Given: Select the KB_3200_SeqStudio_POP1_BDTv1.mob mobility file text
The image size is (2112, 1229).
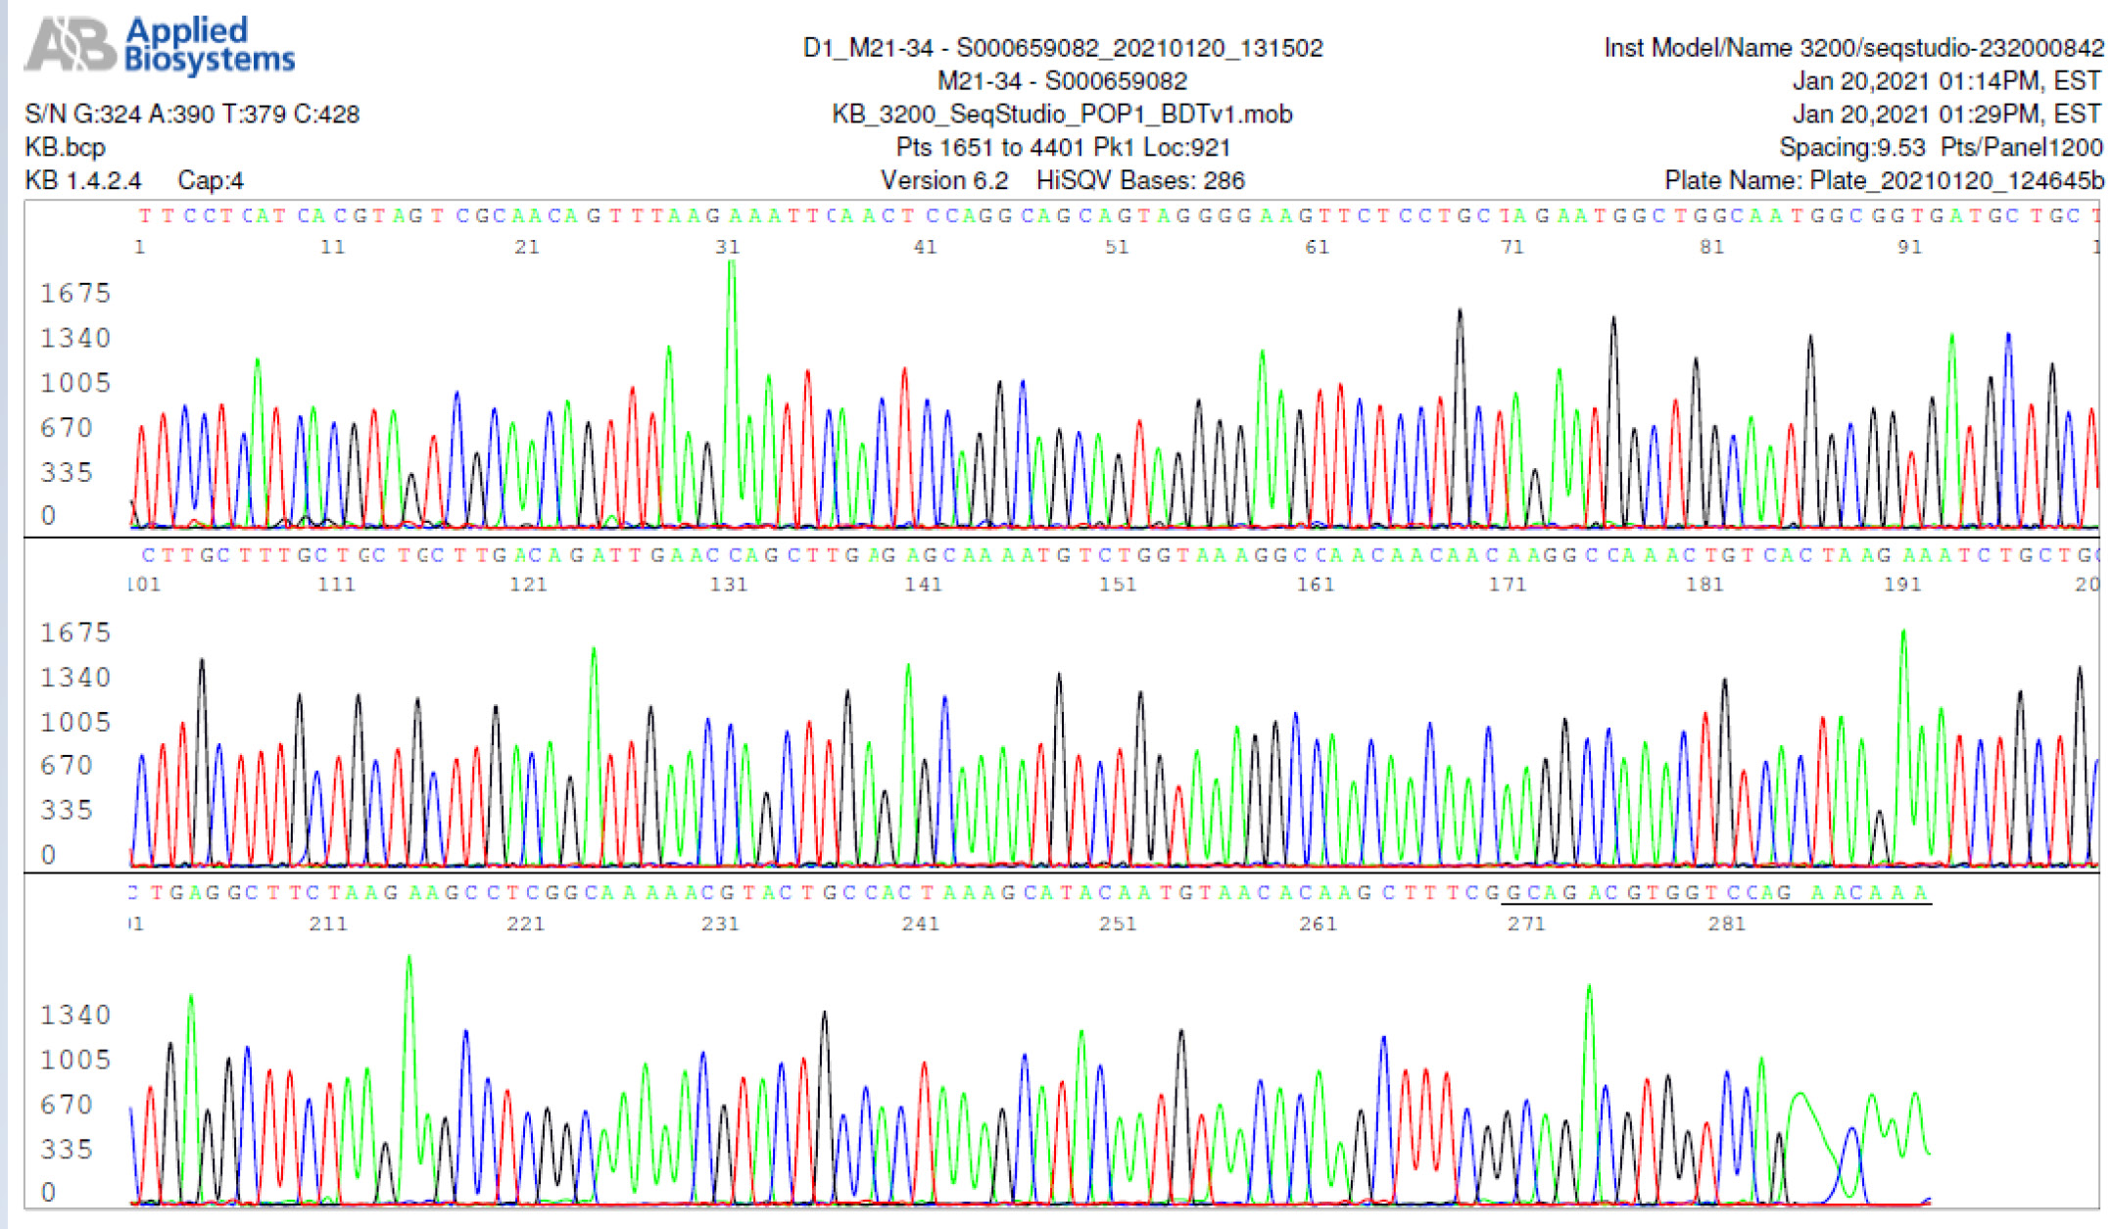Looking at the screenshot, I should (x=1062, y=115).
